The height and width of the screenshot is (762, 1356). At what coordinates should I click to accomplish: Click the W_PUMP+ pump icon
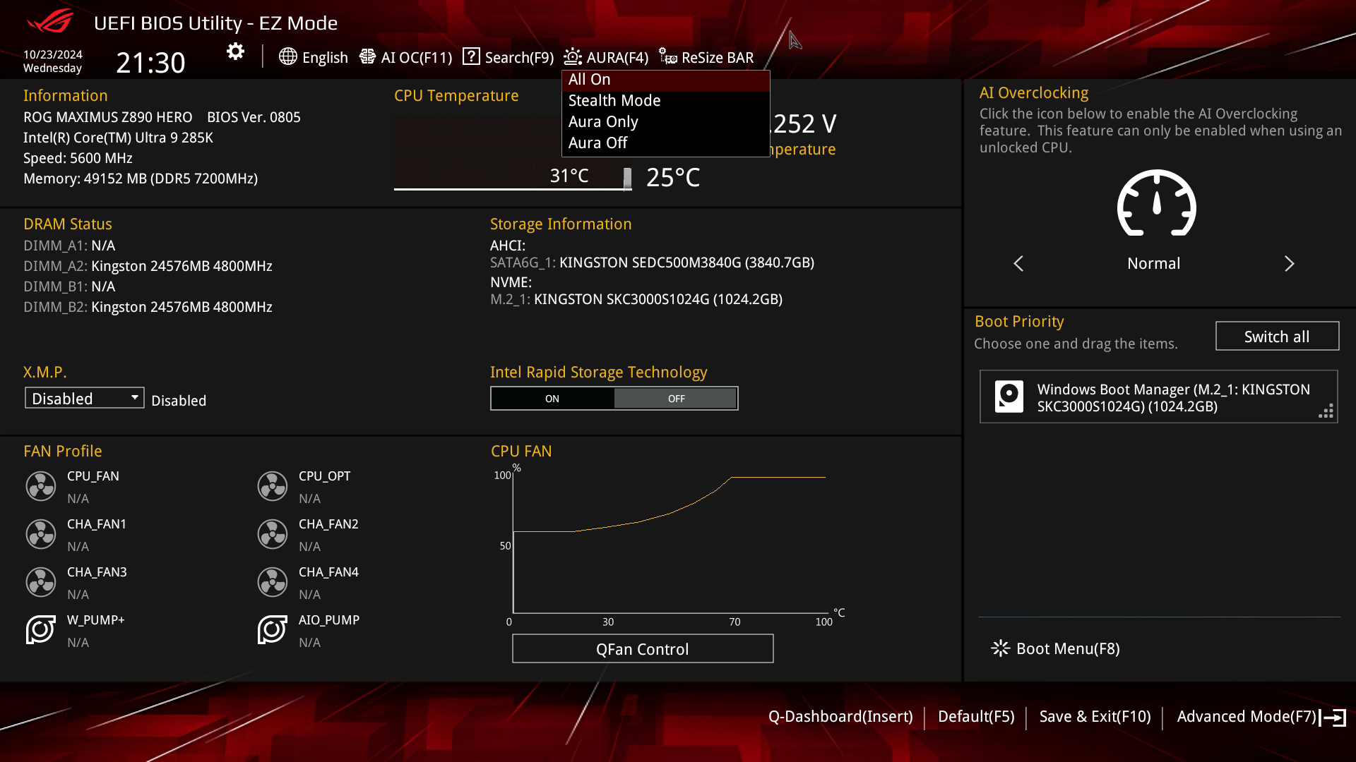click(41, 629)
